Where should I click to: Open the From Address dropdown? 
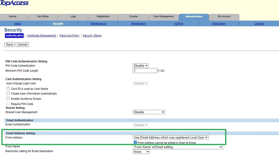pyautogui.click(x=171, y=138)
